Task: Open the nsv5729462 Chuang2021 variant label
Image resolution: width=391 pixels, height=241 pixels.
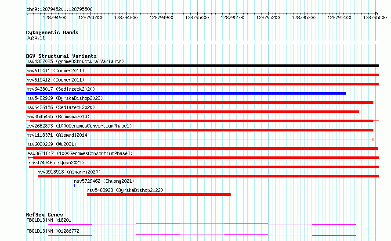Action: [104, 181]
